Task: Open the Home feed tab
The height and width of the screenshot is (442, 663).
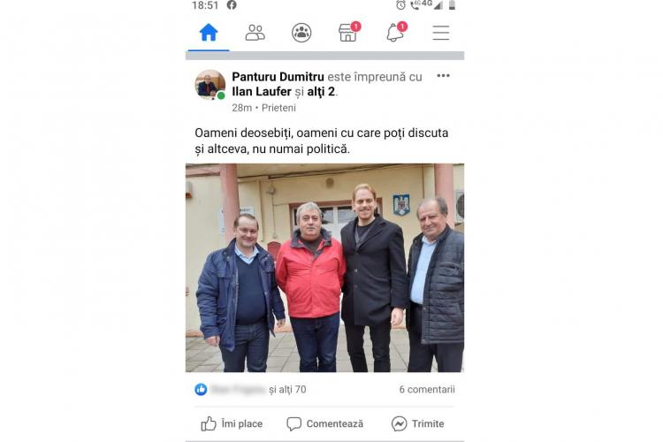Action: coord(209,33)
